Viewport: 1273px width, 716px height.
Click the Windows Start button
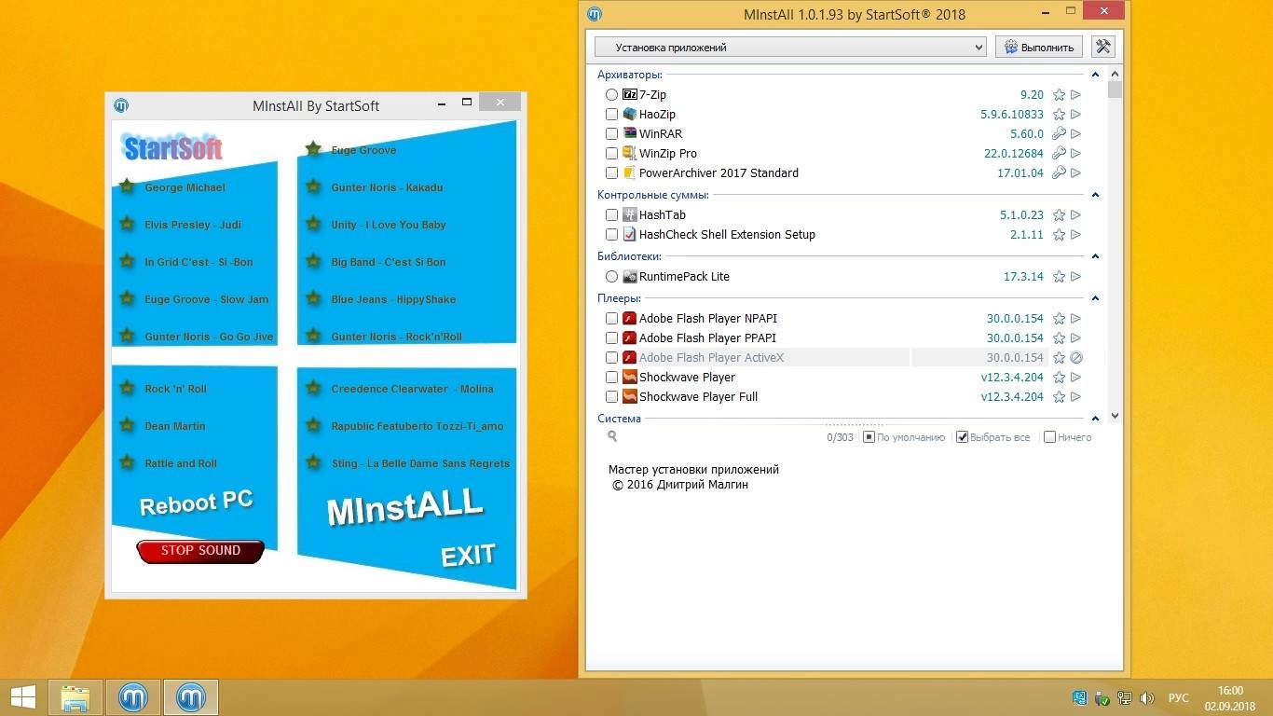click(22, 697)
